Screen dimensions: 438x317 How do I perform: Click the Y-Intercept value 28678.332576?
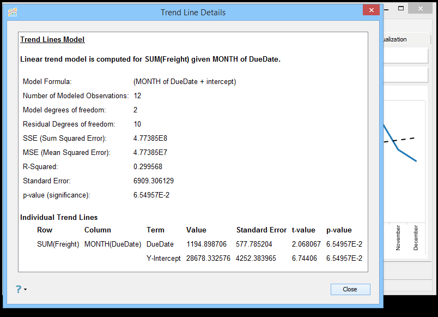point(209,258)
